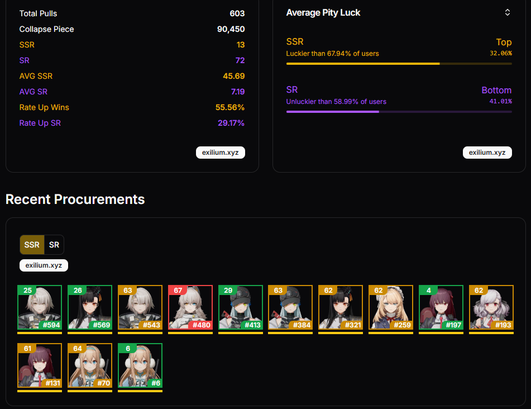Viewport: 531px width, 409px height.
Task: Open the SSR pull thumbnail numbered #569
Action: click(90, 307)
